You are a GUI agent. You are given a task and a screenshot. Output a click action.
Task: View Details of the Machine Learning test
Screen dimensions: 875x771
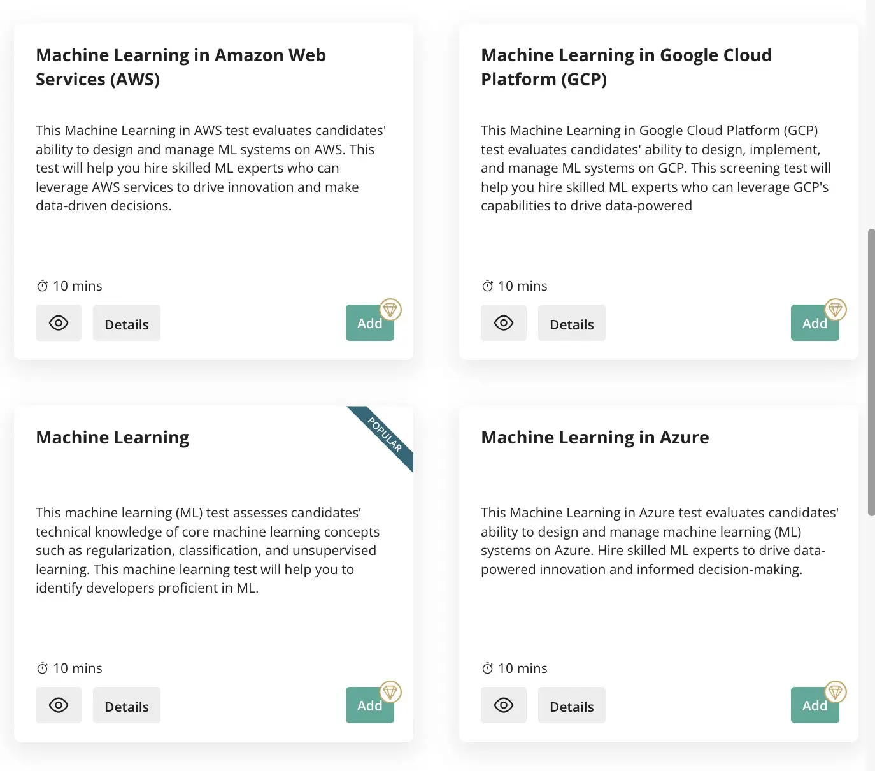click(x=127, y=706)
